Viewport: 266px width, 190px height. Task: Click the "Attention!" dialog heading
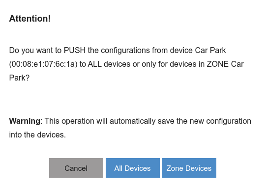point(30,18)
